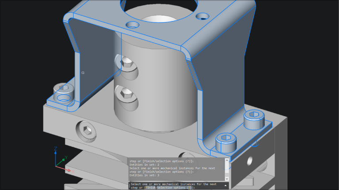Screen dimensions: 339x190
Task: Select the rear socket cap screw on the right bracket foot
Action: click(x=254, y=119)
